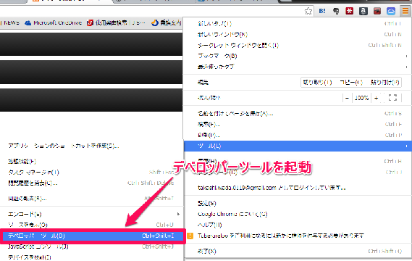Screen dimensions: 412x261
Task: Click the orange Chrome hamburger menu button
Action: pos(405,11)
